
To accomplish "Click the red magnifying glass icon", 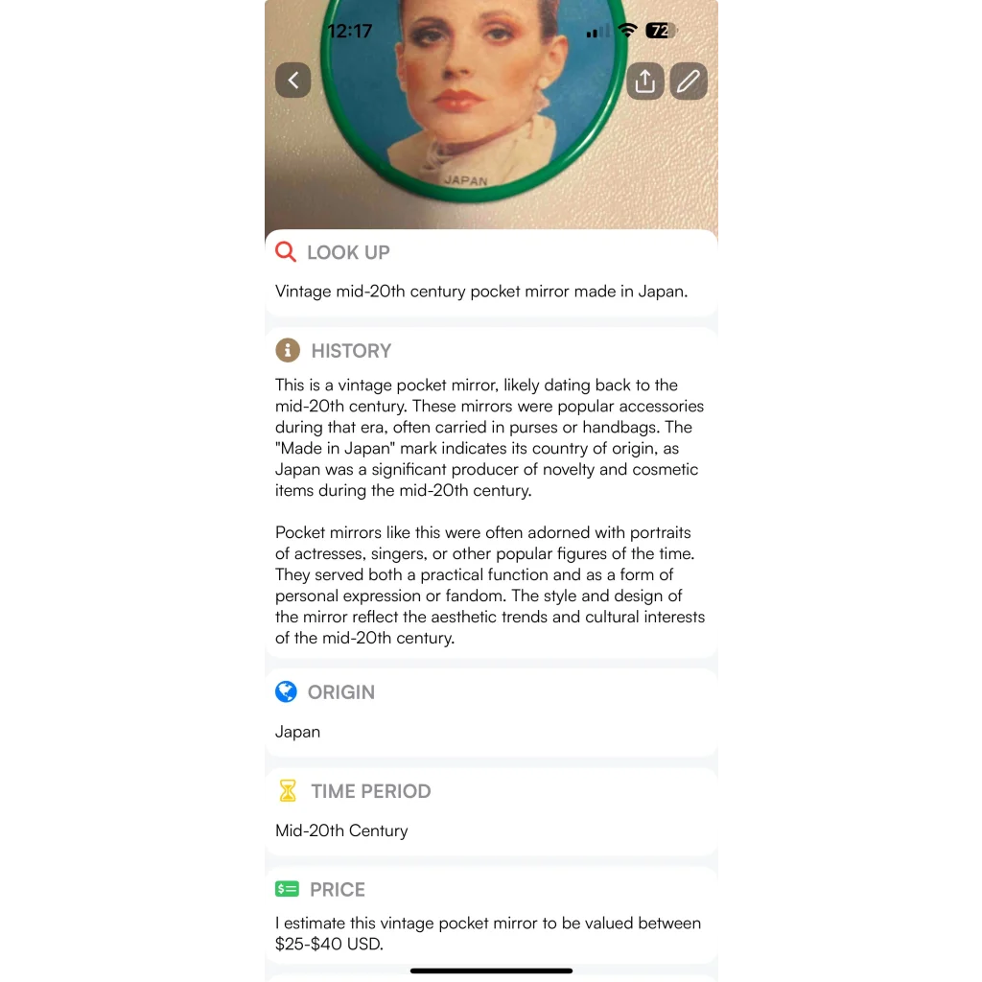I will click(286, 252).
